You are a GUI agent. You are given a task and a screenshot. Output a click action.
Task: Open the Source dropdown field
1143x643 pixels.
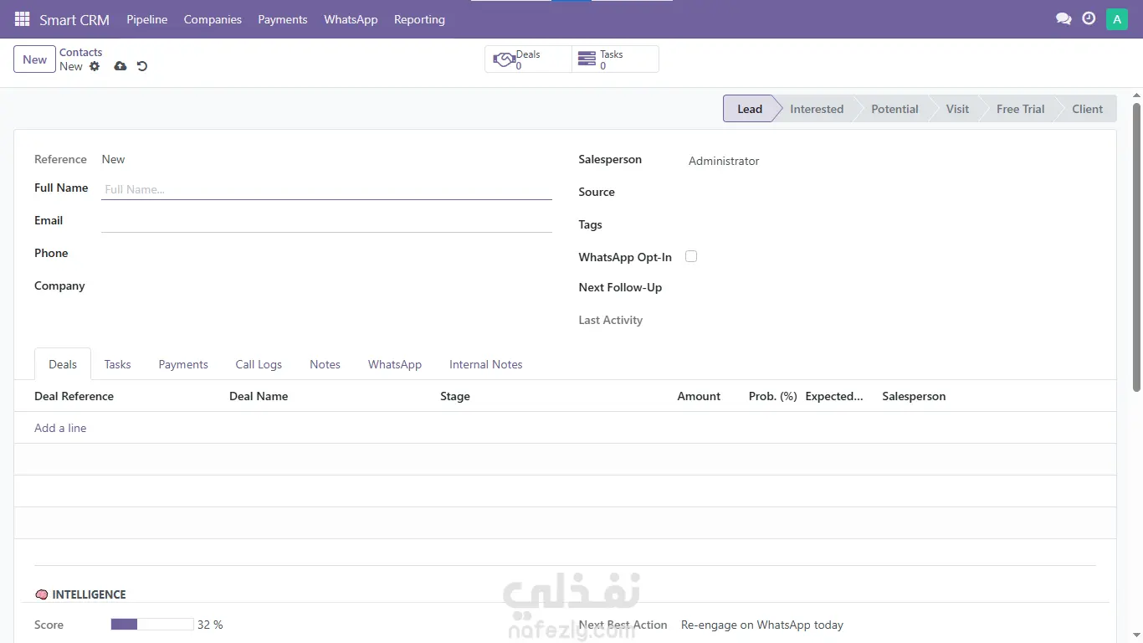pos(891,193)
